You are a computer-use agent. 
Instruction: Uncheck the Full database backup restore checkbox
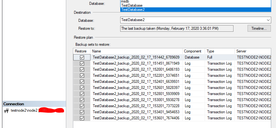[x=82, y=57]
